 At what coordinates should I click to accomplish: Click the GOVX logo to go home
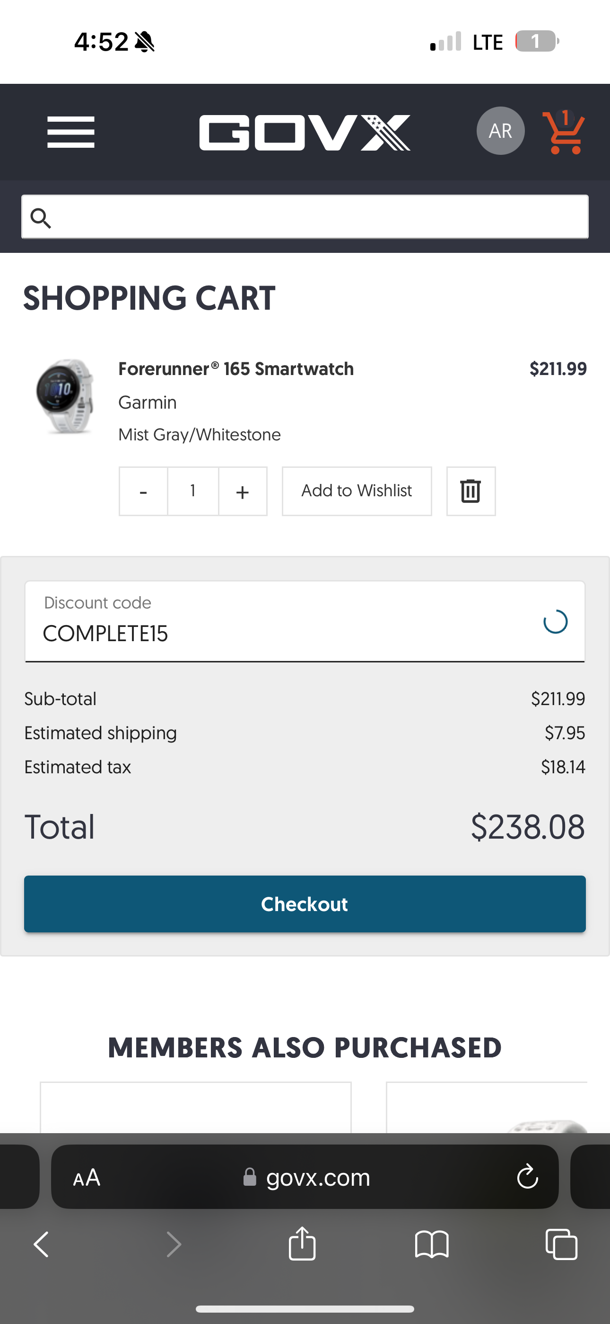(x=305, y=132)
